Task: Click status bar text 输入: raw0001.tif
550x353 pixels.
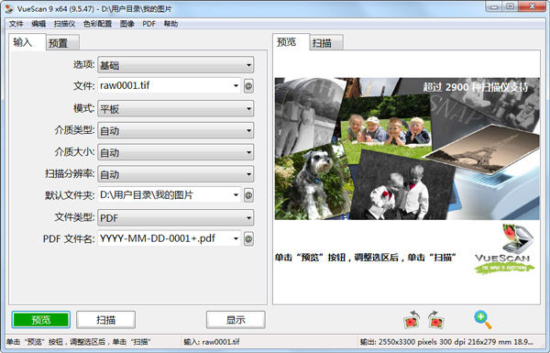Action: pos(212,342)
